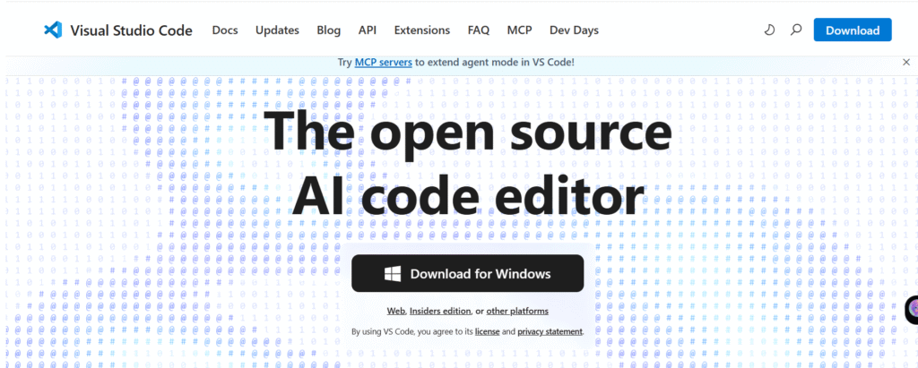918x368 pixels.
Task: Click the Visual Studio Code logo icon
Action: click(x=53, y=30)
